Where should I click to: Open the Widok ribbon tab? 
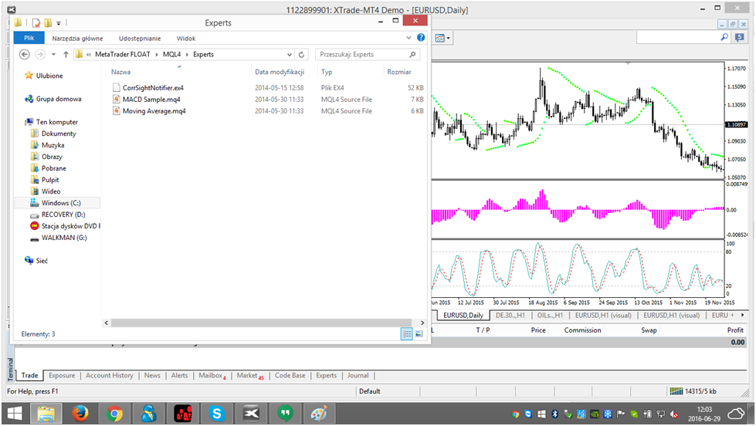[x=186, y=38]
